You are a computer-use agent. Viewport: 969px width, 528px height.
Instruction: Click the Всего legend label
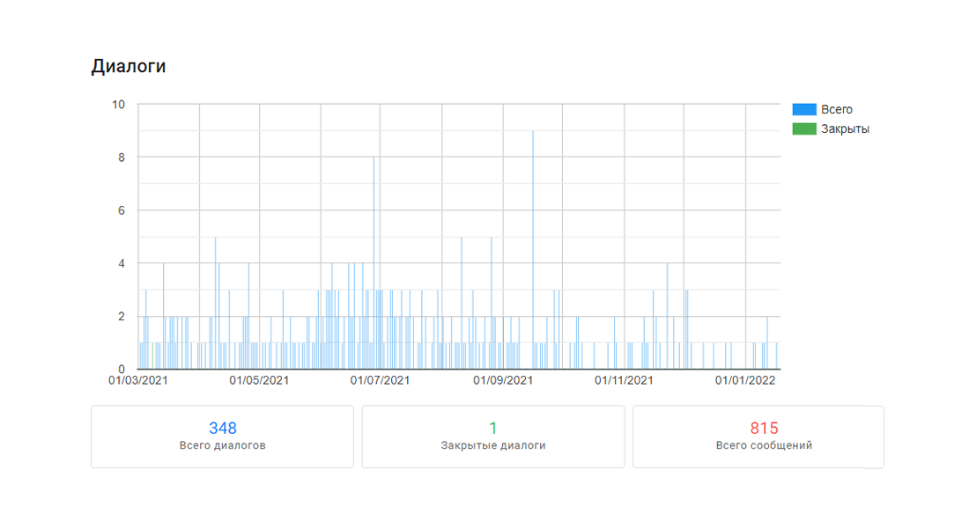837,109
